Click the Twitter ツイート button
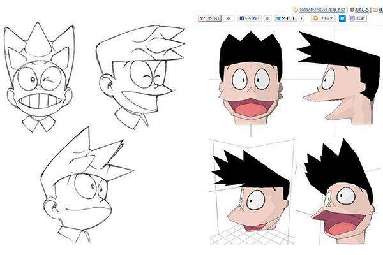Image resolution: width=383 pixels, height=255 pixels. pos(285,18)
